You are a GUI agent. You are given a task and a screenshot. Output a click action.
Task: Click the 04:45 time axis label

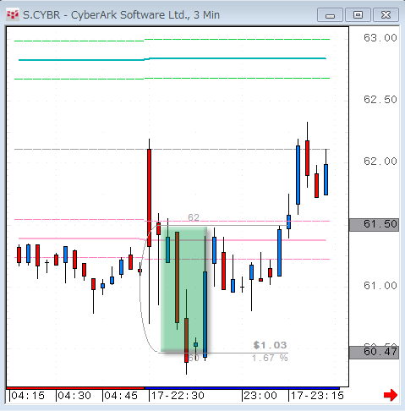tap(121, 396)
